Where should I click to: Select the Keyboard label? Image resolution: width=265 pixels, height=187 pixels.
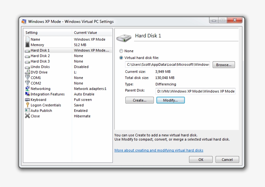point(38,100)
